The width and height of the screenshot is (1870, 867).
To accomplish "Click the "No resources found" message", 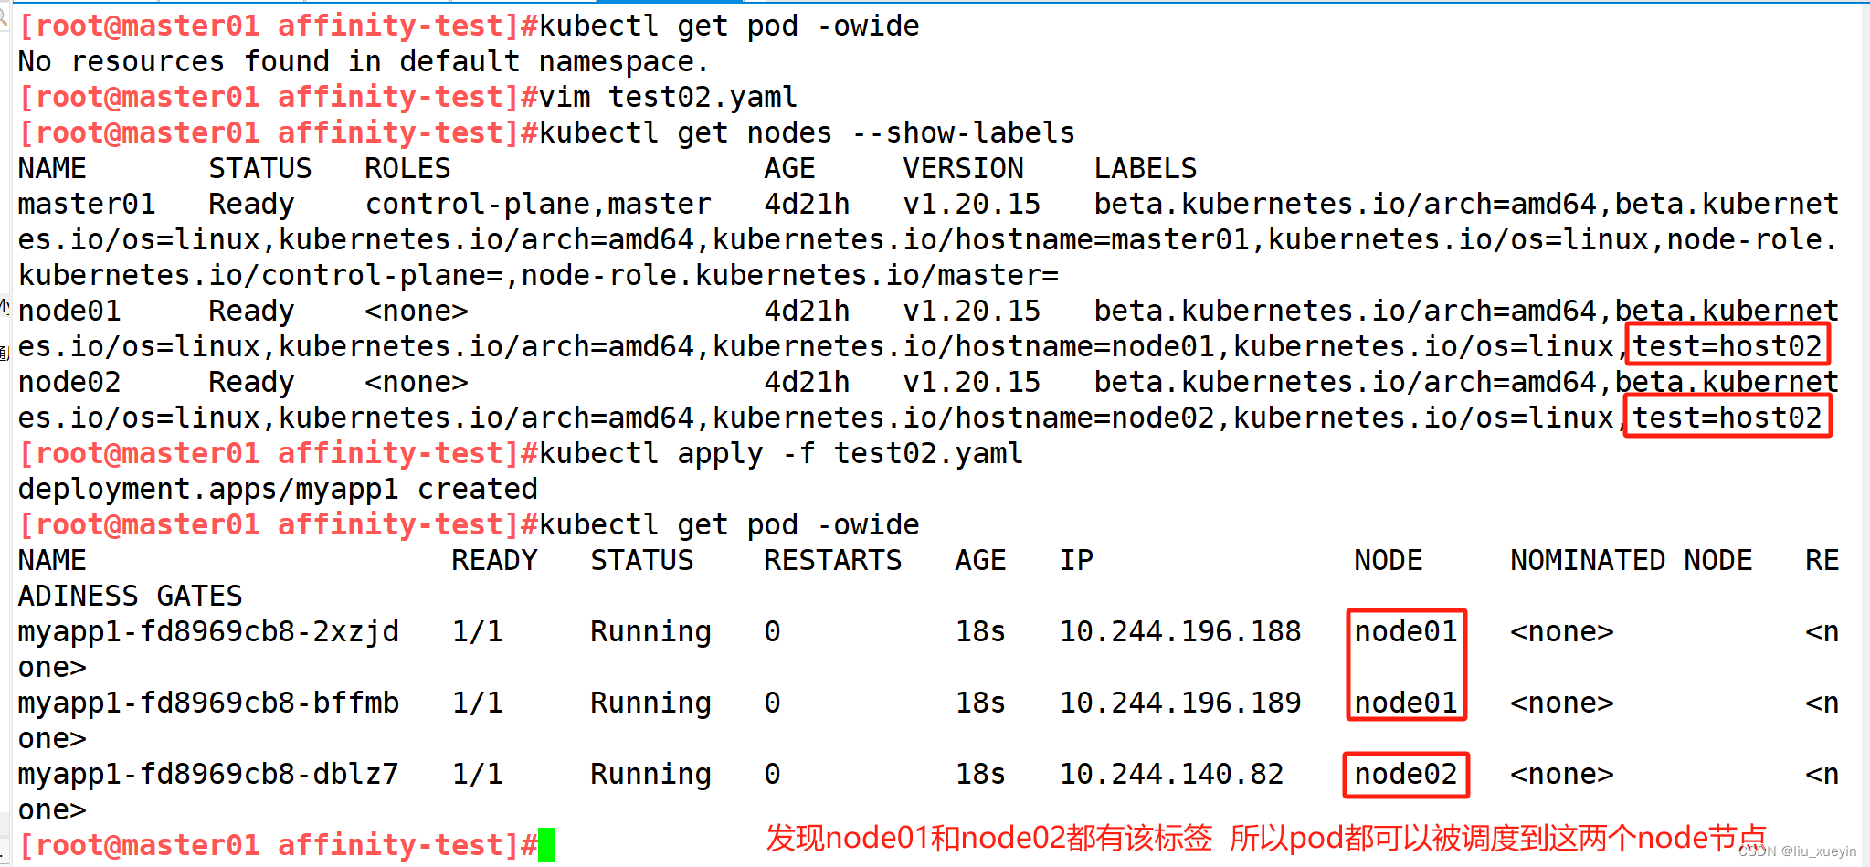I will [363, 61].
